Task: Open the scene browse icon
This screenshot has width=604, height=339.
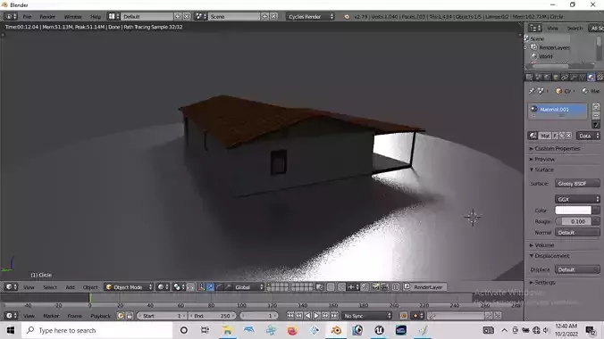Action: coord(200,17)
